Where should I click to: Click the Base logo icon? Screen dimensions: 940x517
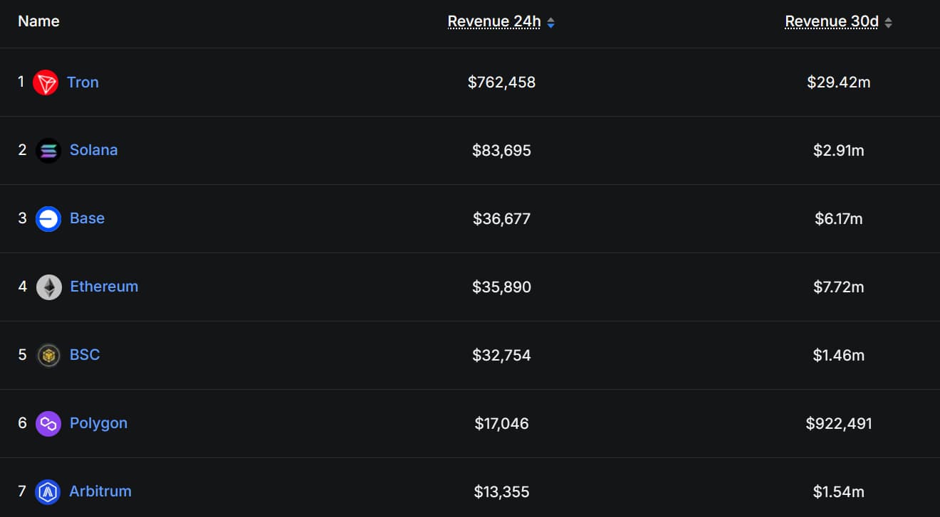click(x=48, y=218)
